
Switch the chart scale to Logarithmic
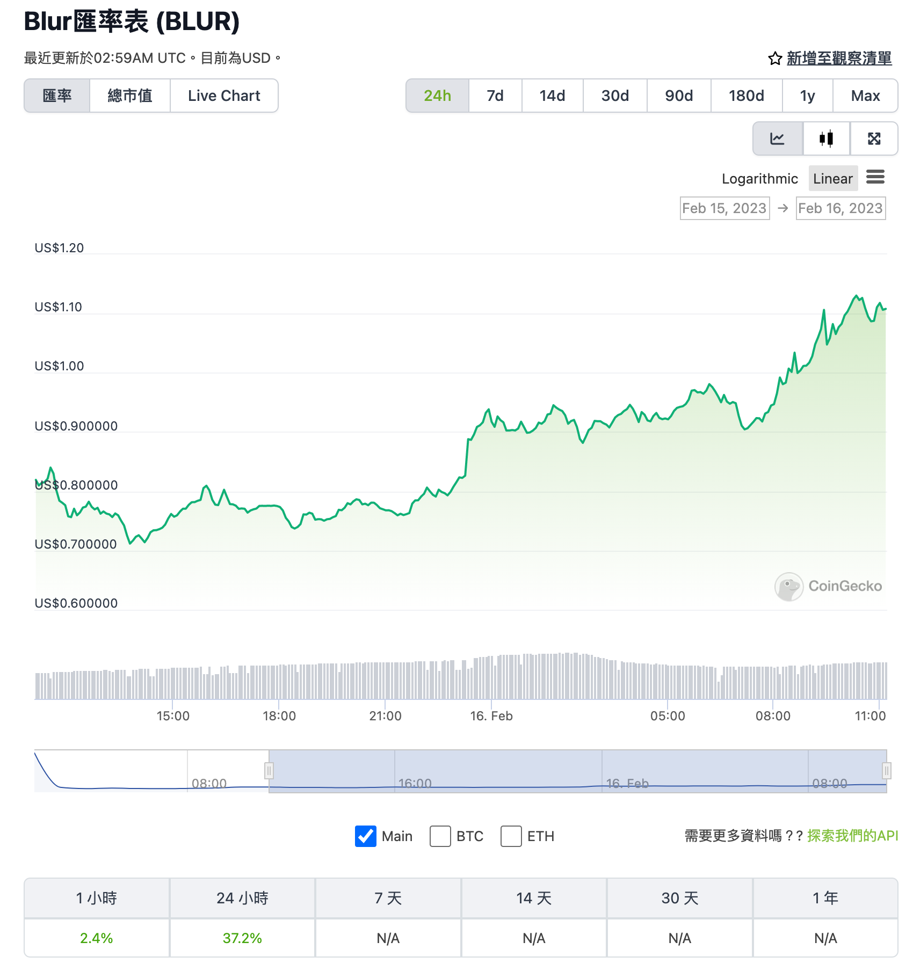click(x=759, y=178)
